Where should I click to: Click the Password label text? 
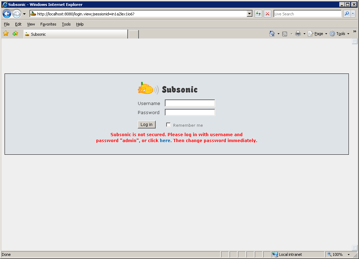tap(149, 112)
